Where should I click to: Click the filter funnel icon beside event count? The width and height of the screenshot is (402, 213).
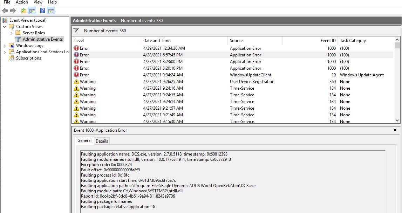(x=76, y=30)
